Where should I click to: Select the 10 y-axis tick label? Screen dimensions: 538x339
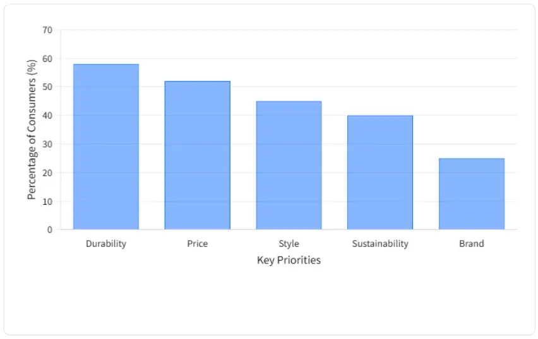point(48,202)
